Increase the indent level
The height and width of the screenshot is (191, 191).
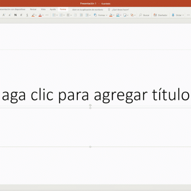(x=81, y=15)
